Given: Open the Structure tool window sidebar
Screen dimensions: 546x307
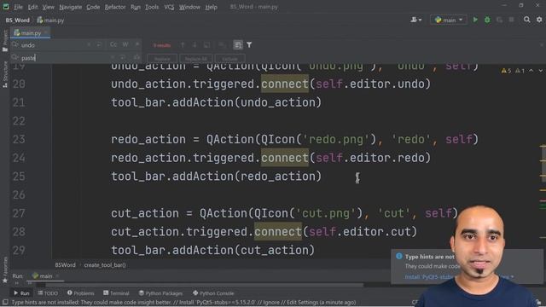Looking at the screenshot, I should pyautogui.click(x=5, y=74).
